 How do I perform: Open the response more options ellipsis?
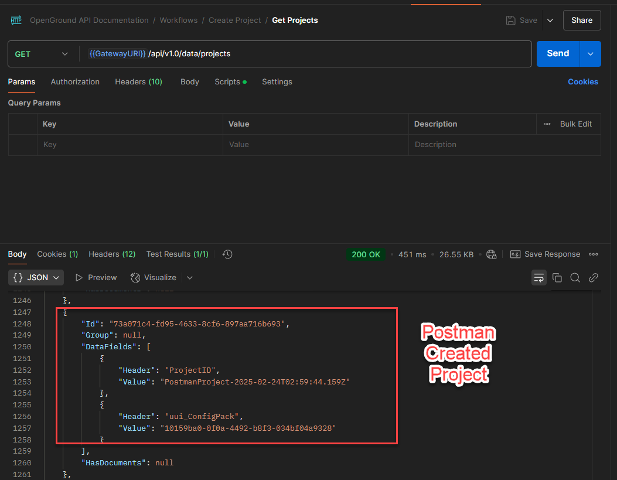tap(594, 254)
